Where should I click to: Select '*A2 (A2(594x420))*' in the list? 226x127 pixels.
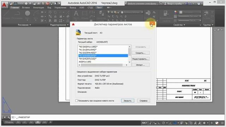(103, 53)
